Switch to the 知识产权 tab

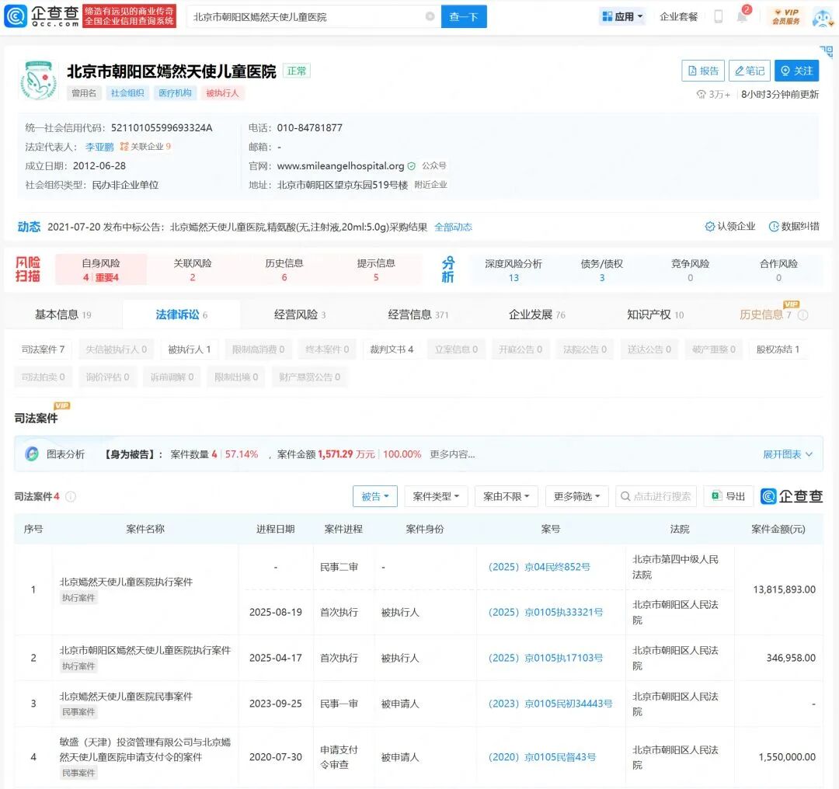(x=655, y=315)
